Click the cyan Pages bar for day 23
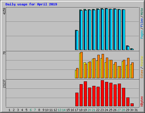Screen dimensions: 145x113 (103, 29)
